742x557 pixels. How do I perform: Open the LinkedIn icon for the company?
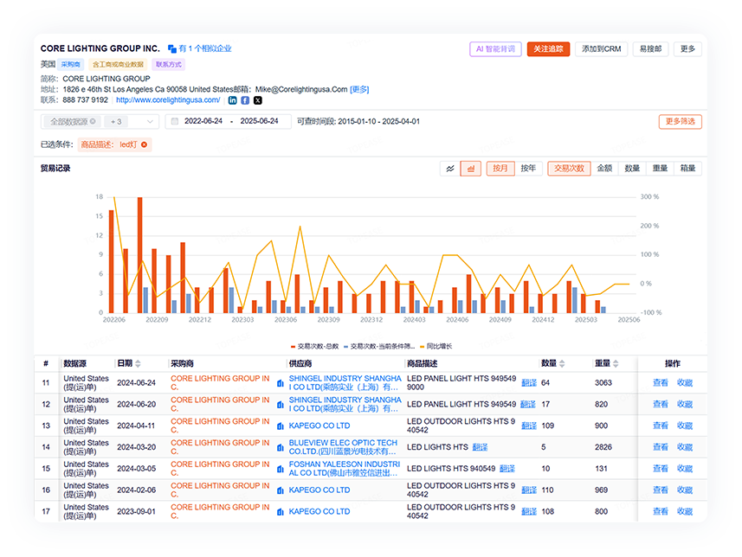pyautogui.click(x=232, y=100)
